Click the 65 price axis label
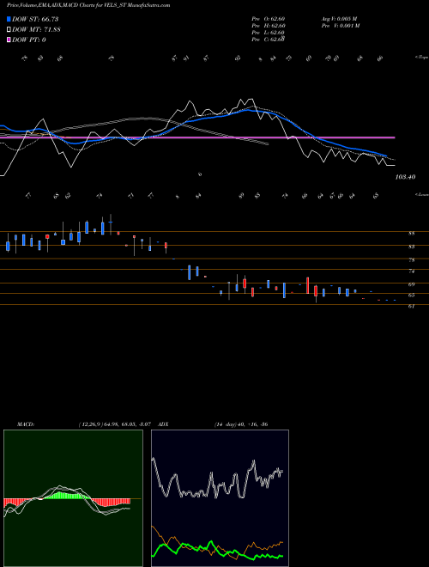Image resolution: width=429 pixels, height=567 pixels. [x=411, y=295]
